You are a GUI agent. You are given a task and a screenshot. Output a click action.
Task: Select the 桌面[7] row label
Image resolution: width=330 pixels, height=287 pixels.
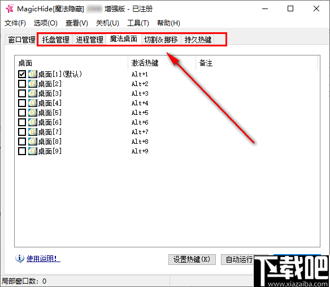click(50, 132)
